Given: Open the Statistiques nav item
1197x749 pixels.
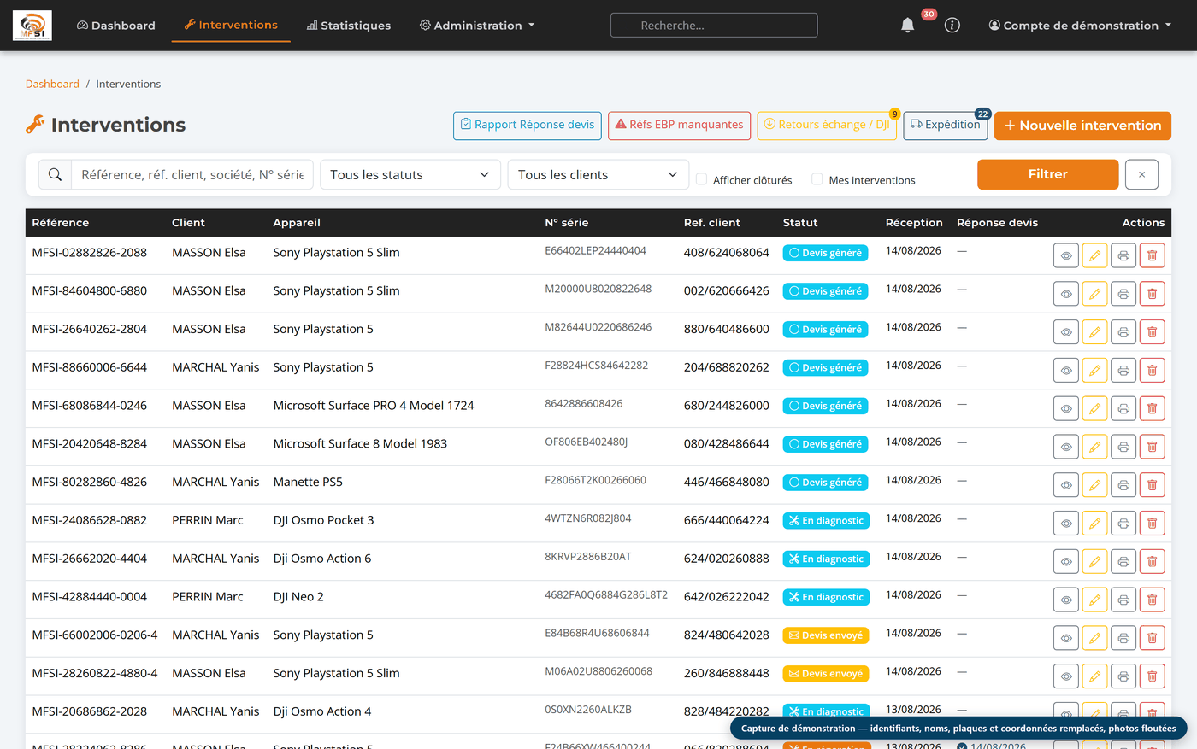Looking at the screenshot, I should click(349, 26).
